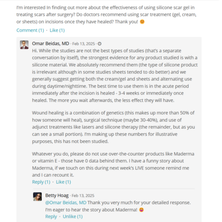
Task: Toggle Unlike (1) on Betty Hoag's comment
Action: 73,216
